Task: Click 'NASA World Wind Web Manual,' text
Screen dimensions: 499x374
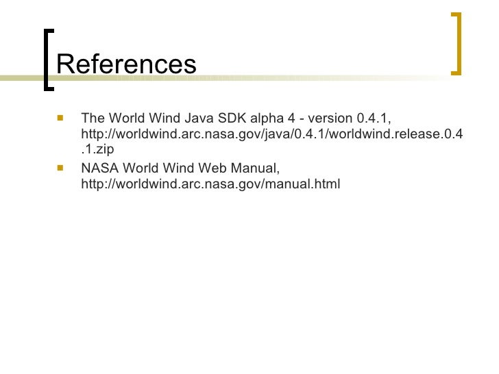Action: pos(180,169)
